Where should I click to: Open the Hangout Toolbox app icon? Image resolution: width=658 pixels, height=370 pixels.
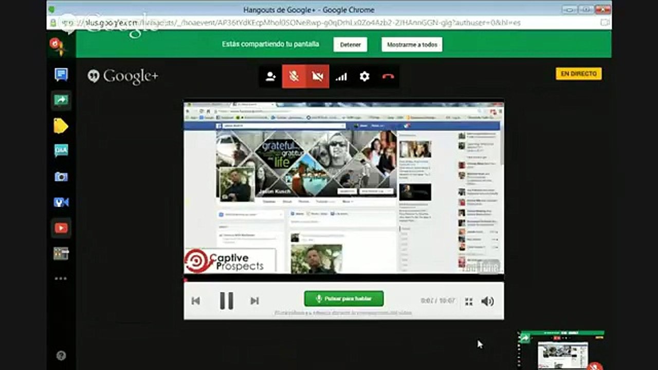tap(61, 253)
